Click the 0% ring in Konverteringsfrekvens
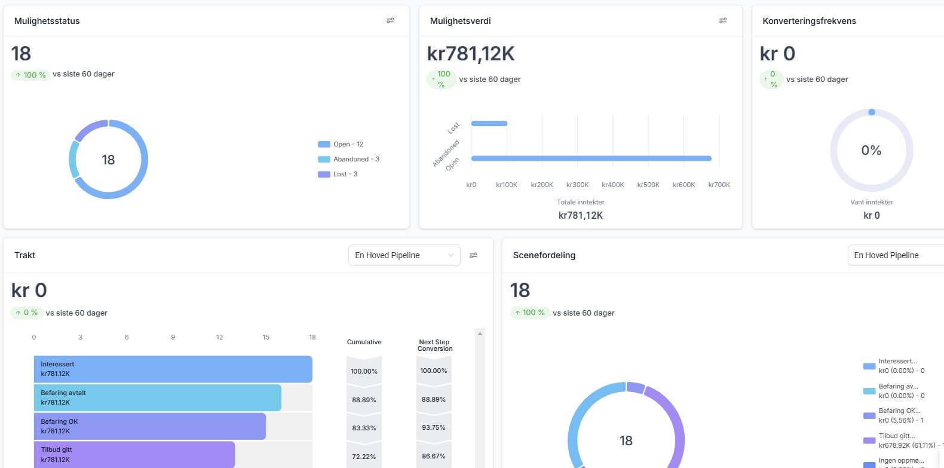Screen dimensions: 944x468 [x=871, y=150]
